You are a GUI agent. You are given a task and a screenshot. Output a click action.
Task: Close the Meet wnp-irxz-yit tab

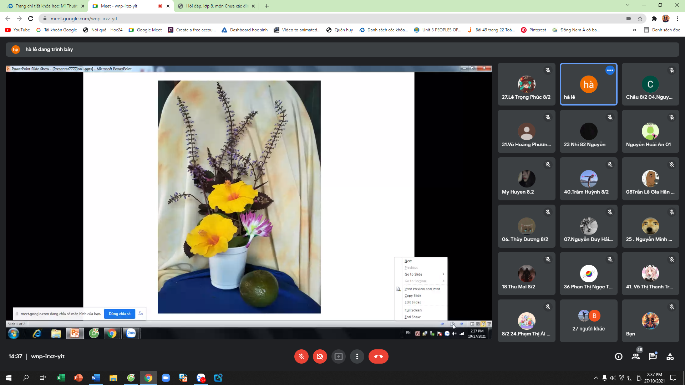[x=168, y=6]
